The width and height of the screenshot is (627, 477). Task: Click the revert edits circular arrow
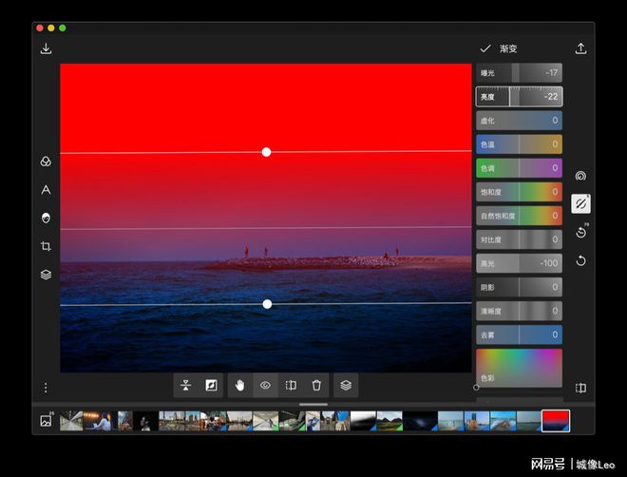pos(580,261)
